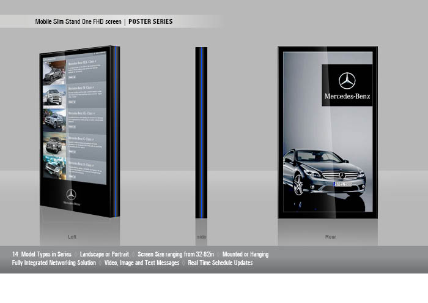Click the POSTER SERIES title text

tap(150, 21)
